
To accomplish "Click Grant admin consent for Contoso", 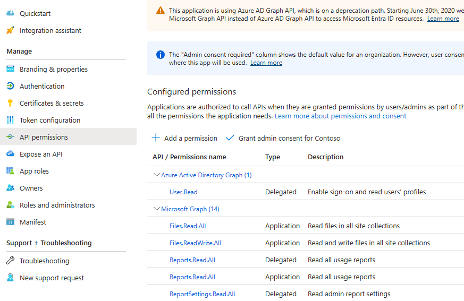I will [x=283, y=138].
